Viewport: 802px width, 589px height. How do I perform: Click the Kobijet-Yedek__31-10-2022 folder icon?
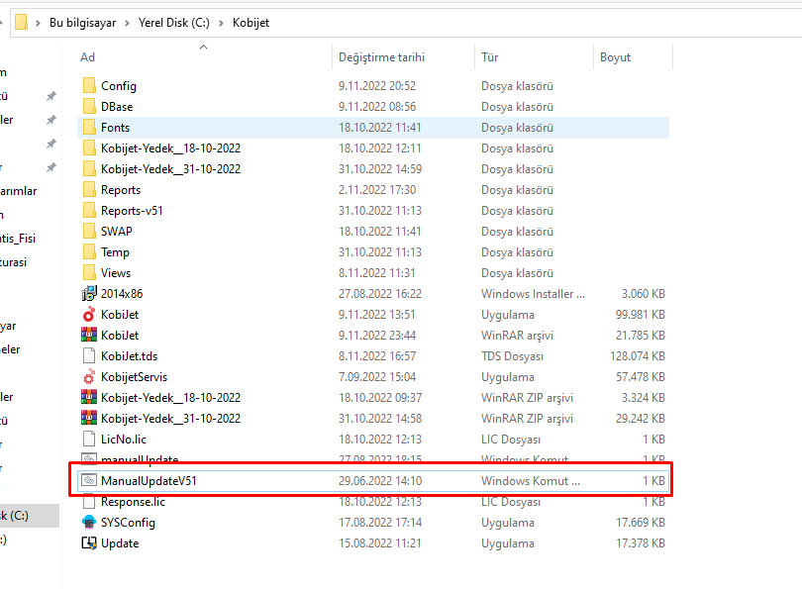89,168
